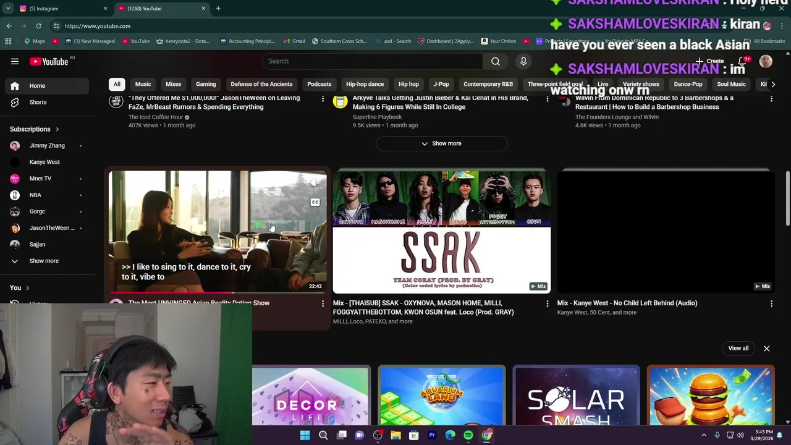The height and width of the screenshot is (445, 791).
Task: Select the Podcasts filter chip
Action: coord(319,84)
